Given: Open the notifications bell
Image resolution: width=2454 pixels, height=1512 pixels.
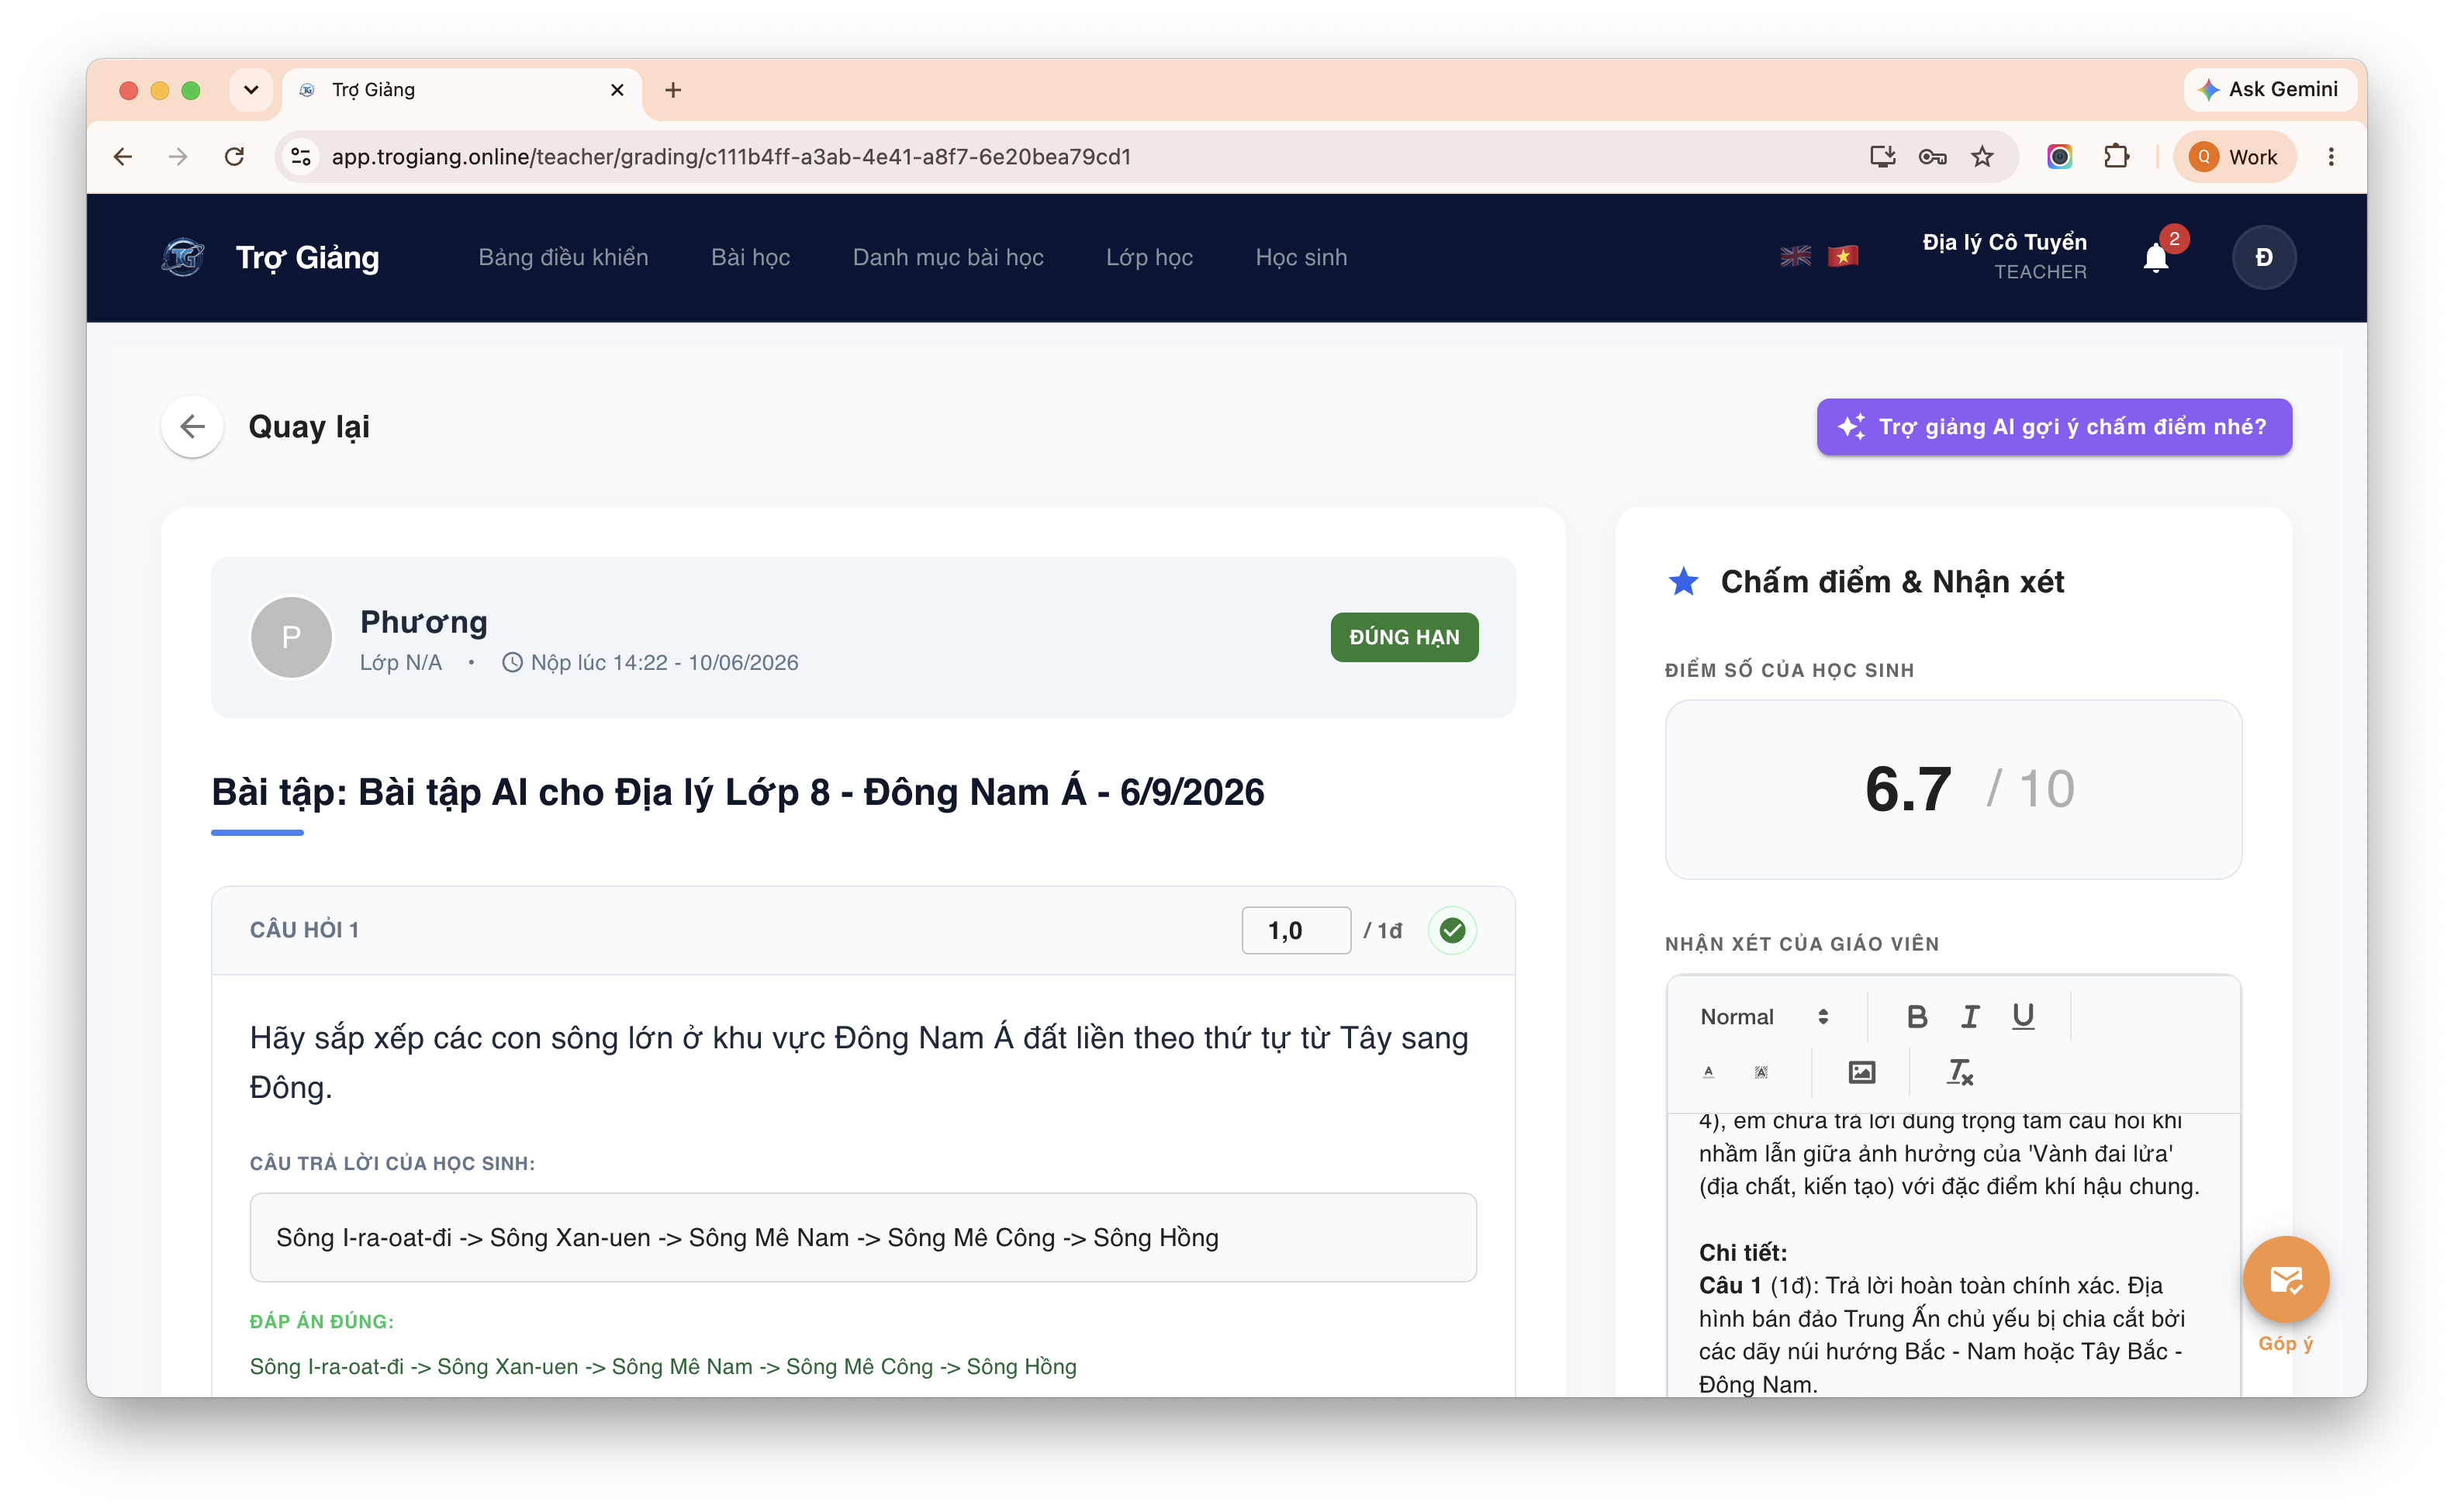Looking at the screenshot, I should pyautogui.click(x=2155, y=258).
